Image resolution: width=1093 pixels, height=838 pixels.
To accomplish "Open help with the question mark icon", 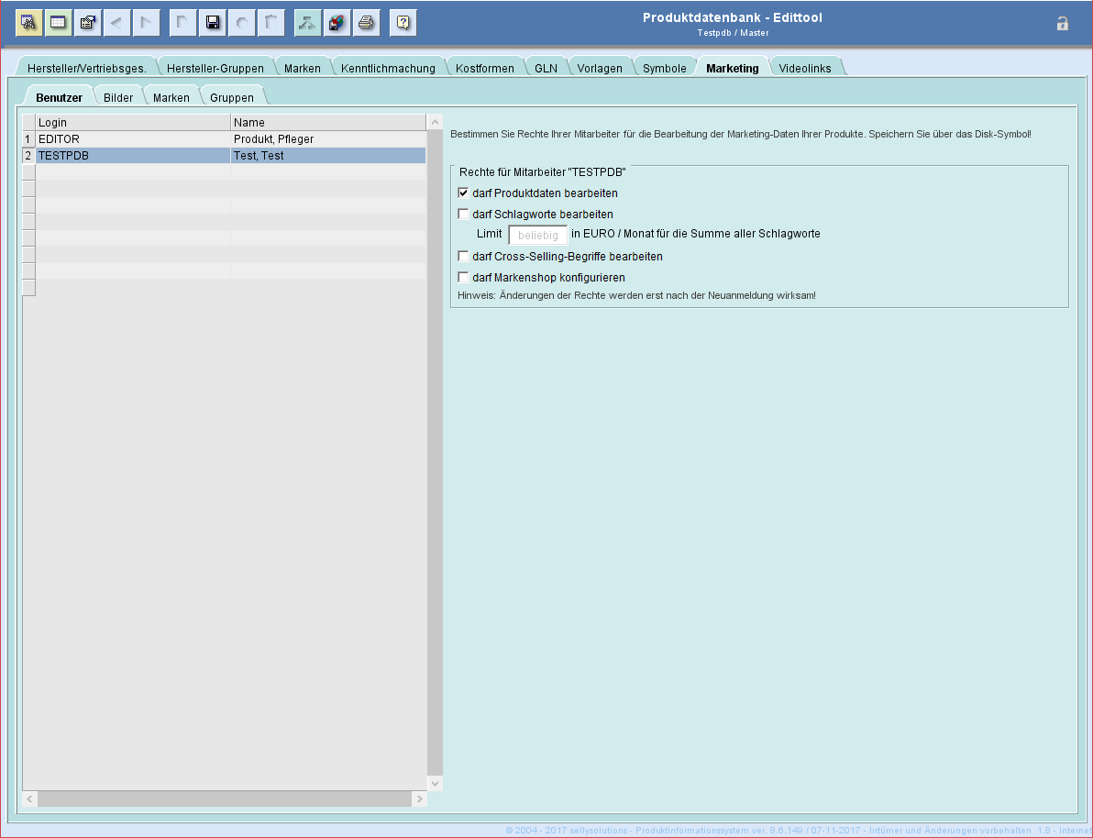I will click(403, 23).
